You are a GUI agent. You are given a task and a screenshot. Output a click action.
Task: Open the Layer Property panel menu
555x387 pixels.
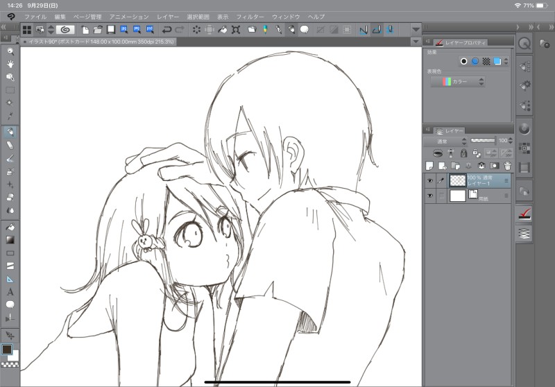pyautogui.click(x=427, y=42)
